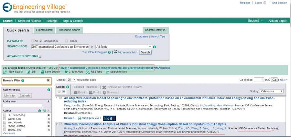291x137 pixels.
Task: Click the Remove all Selected Records X icon
Action: [104, 87]
